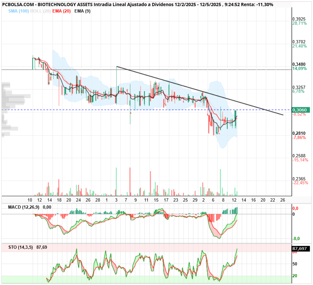The image size is (313, 285).
Task: Click the red EMA (20) indicator label
Action: (x=61, y=11)
